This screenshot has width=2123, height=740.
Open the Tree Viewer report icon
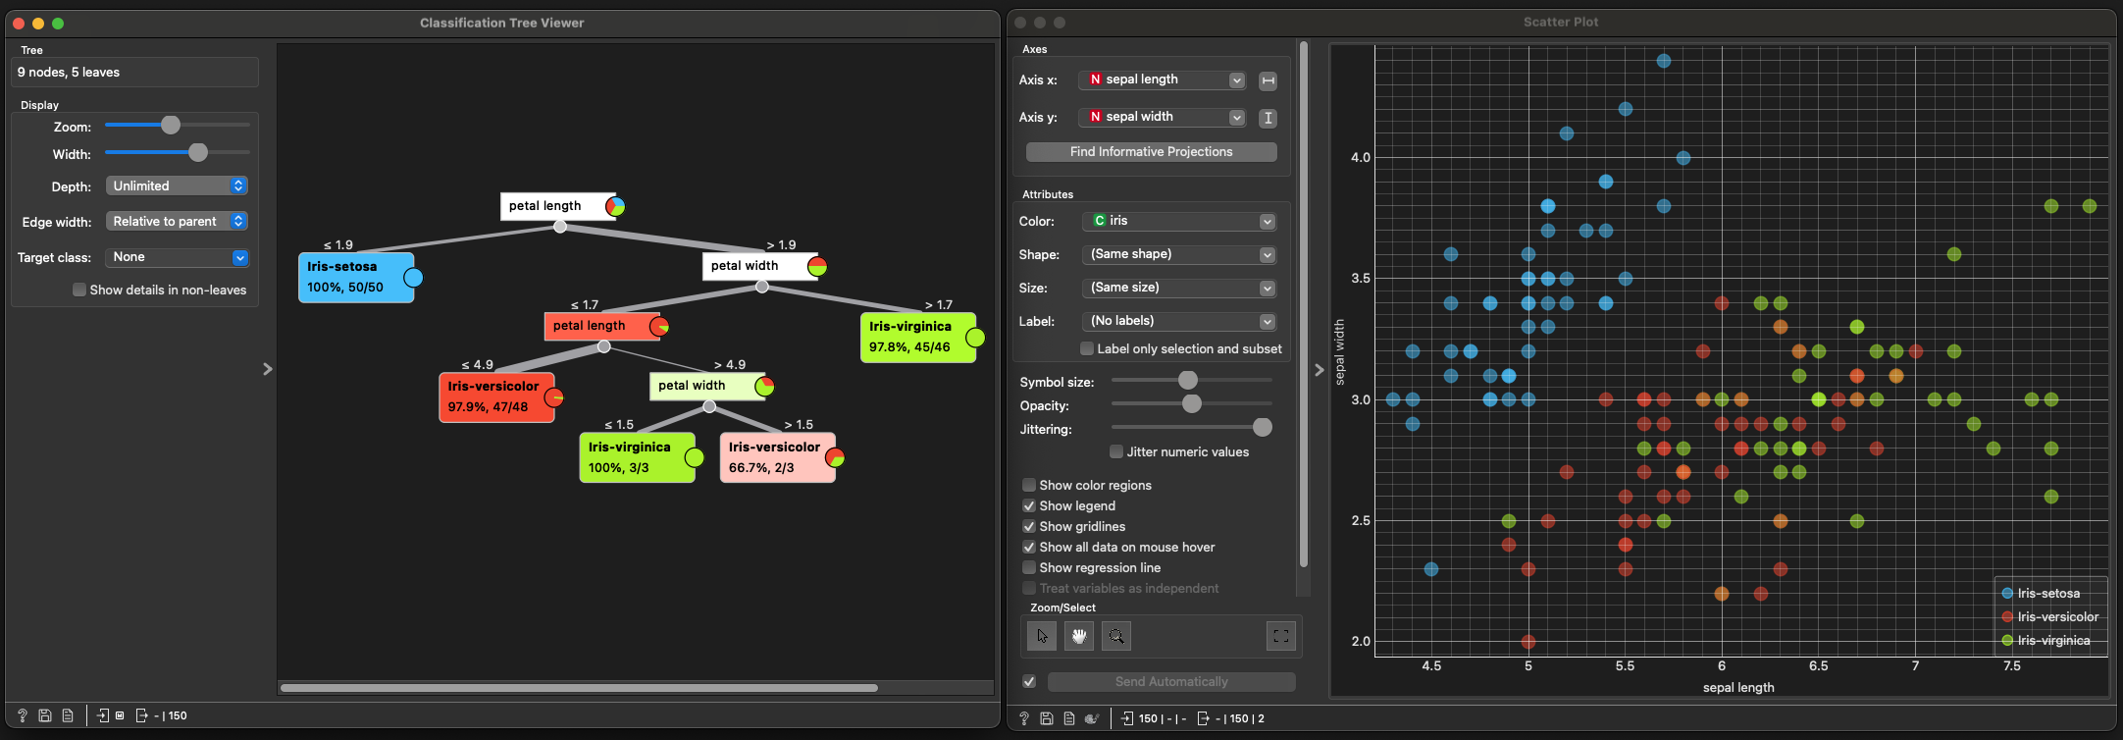(68, 715)
